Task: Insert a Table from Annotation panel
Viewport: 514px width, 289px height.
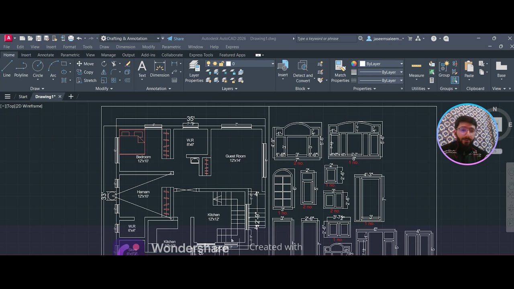Action: (x=174, y=80)
